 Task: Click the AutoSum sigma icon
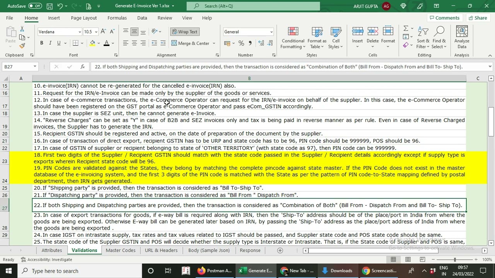pyautogui.click(x=406, y=29)
